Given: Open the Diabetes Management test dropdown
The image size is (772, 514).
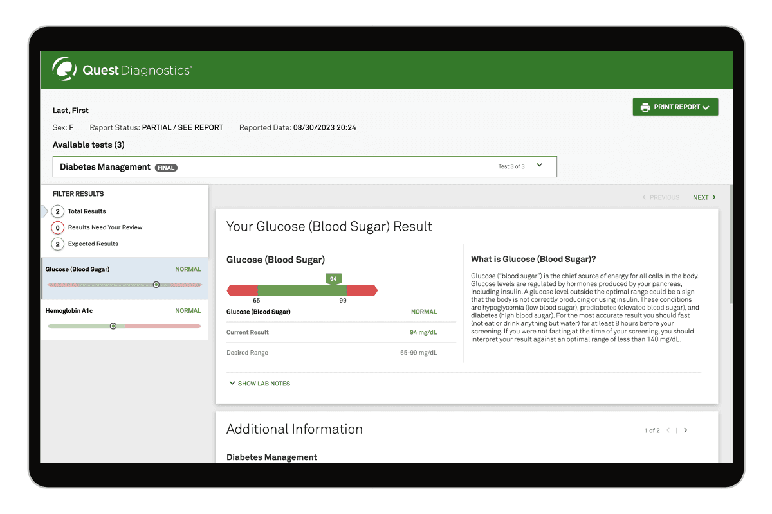Looking at the screenshot, I should [x=539, y=166].
